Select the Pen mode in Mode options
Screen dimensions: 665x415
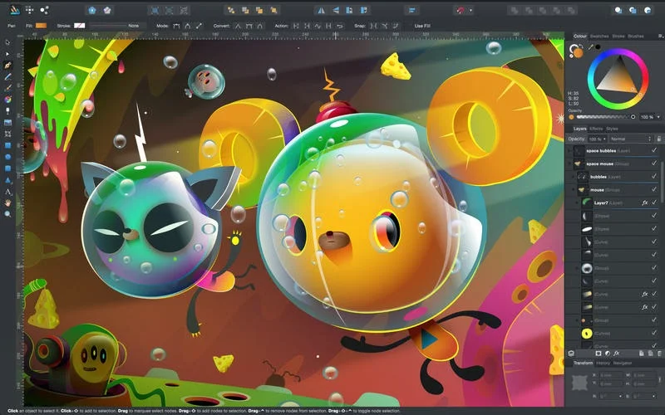coord(176,26)
